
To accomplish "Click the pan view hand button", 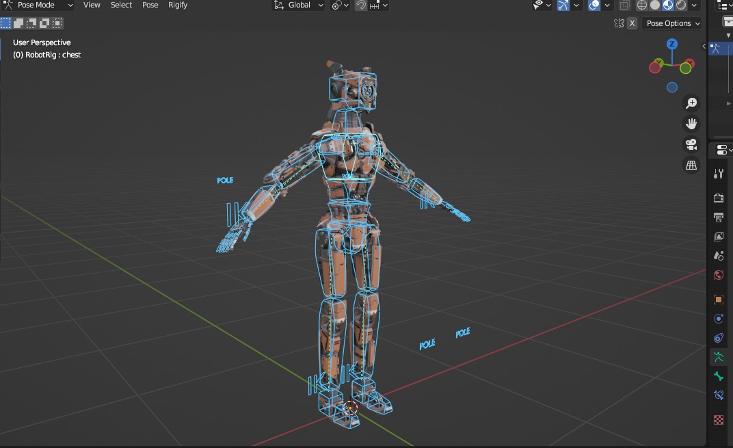I will click(x=691, y=124).
